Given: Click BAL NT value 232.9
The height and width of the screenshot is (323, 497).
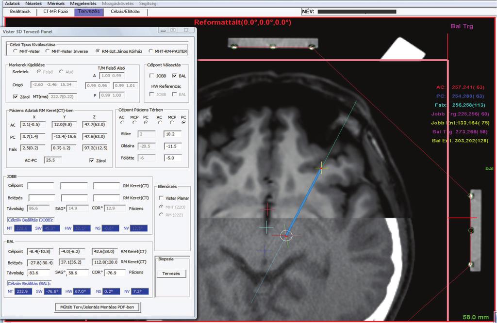Looking at the screenshot, I should click(23, 291).
